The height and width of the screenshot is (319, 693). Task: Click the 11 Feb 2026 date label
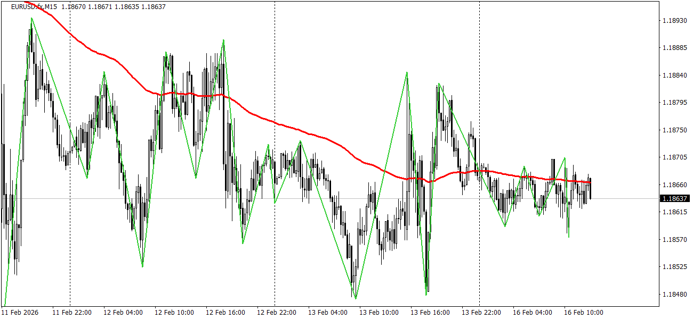(20, 313)
